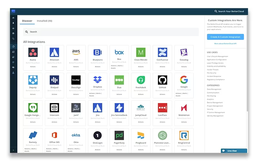Open the Namely integration
This screenshot has width=258, height=161.
[x=33, y=141]
